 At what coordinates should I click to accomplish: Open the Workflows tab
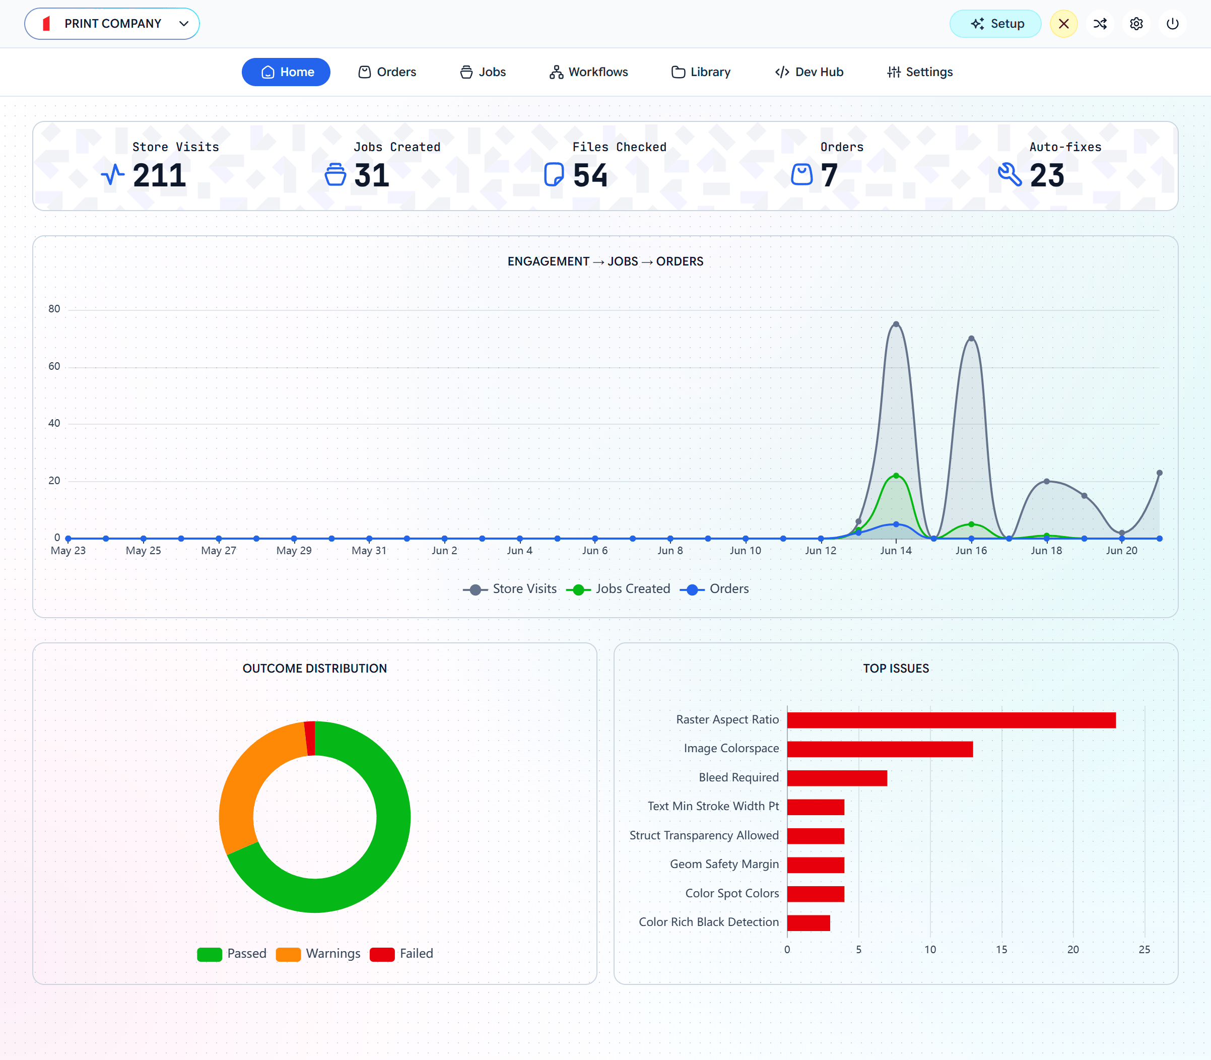(588, 72)
